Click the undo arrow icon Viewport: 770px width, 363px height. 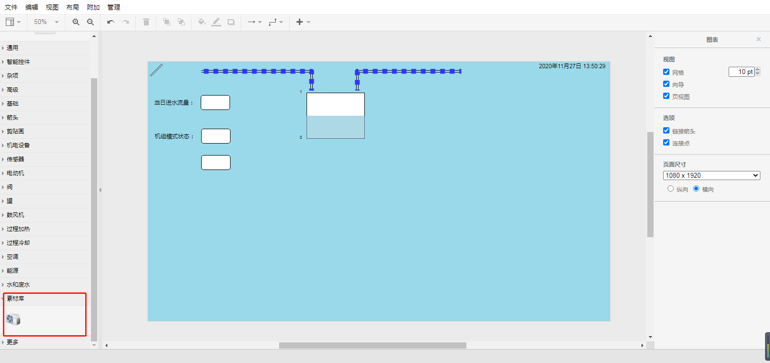(x=111, y=22)
